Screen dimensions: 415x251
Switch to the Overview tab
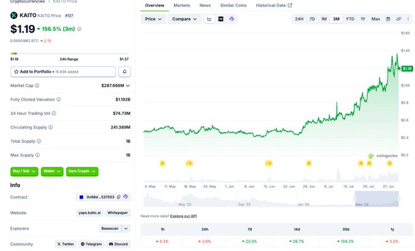pyautogui.click(x=154, y=5)
